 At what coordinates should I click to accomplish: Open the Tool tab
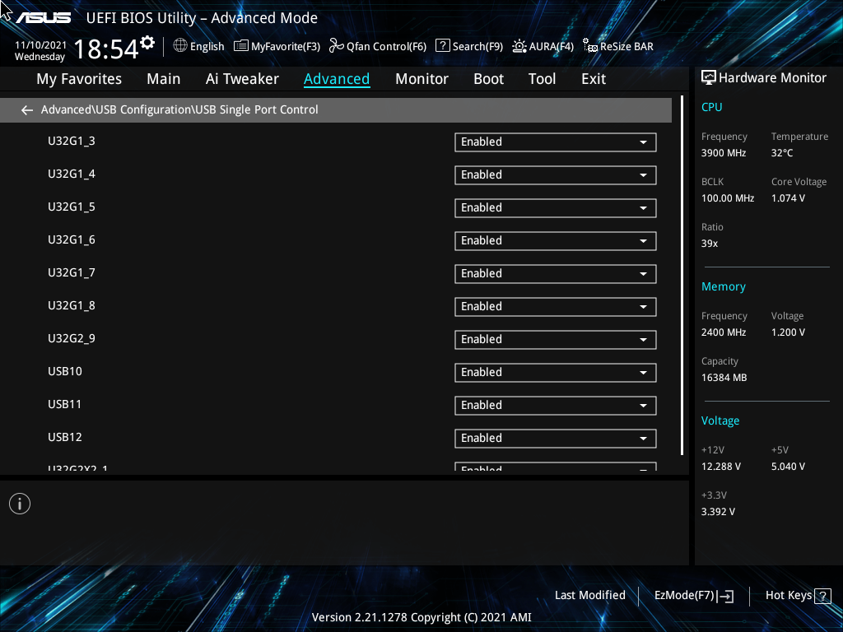[542, 79]
